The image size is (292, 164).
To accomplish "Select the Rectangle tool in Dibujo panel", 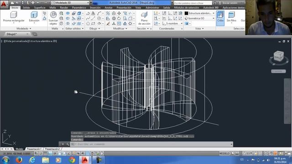I will (93, 24).
